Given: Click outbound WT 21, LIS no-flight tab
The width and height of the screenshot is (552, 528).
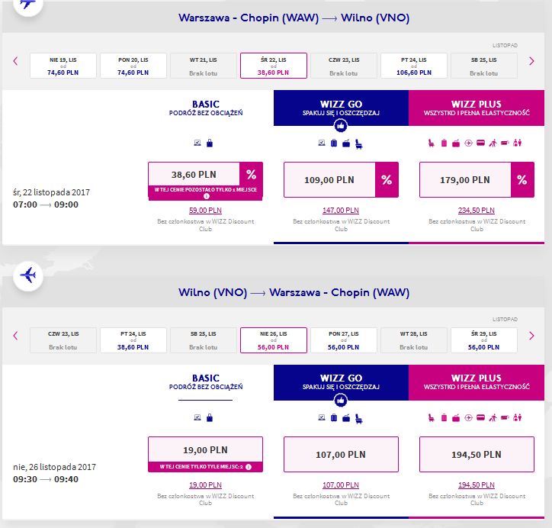Looking at the screenshot, I should tap(203, 66).
